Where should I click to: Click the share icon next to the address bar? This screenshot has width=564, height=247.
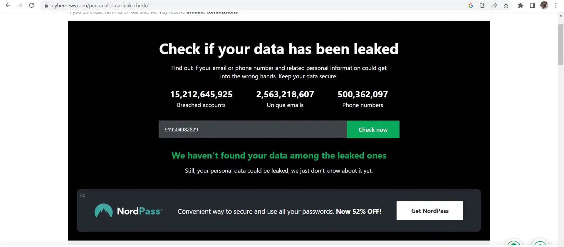494,6
